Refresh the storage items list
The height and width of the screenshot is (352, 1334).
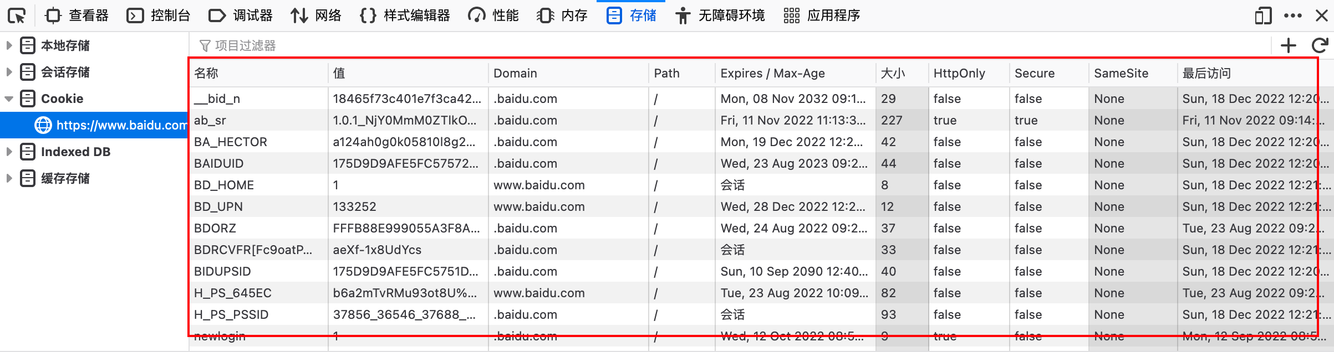click(1320, 45)
